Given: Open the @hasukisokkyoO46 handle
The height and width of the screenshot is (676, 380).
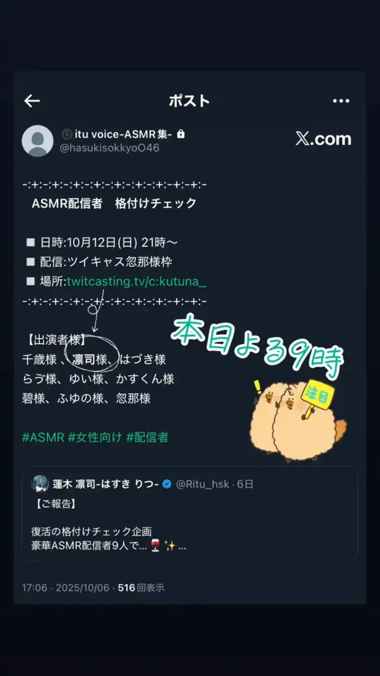Looking at the screenshot, I should pos(110,148).
